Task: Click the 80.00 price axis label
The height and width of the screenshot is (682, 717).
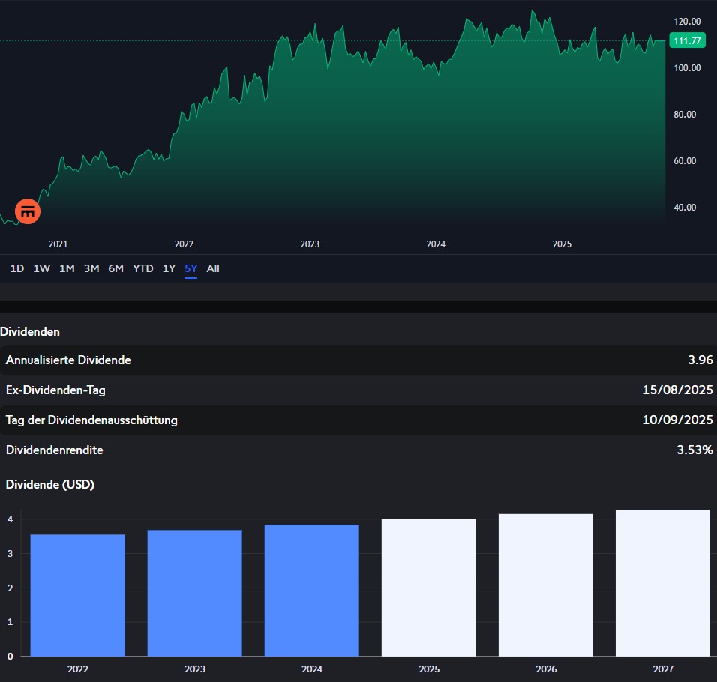Action: [x=685, y=115]
